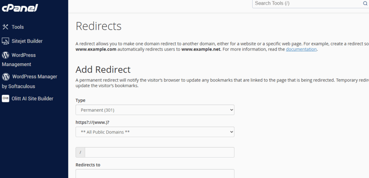The height and width of the screenshot is (178, 369).
Task: Open the All Public Domains dropdown
Action: [x=155, y=132]
